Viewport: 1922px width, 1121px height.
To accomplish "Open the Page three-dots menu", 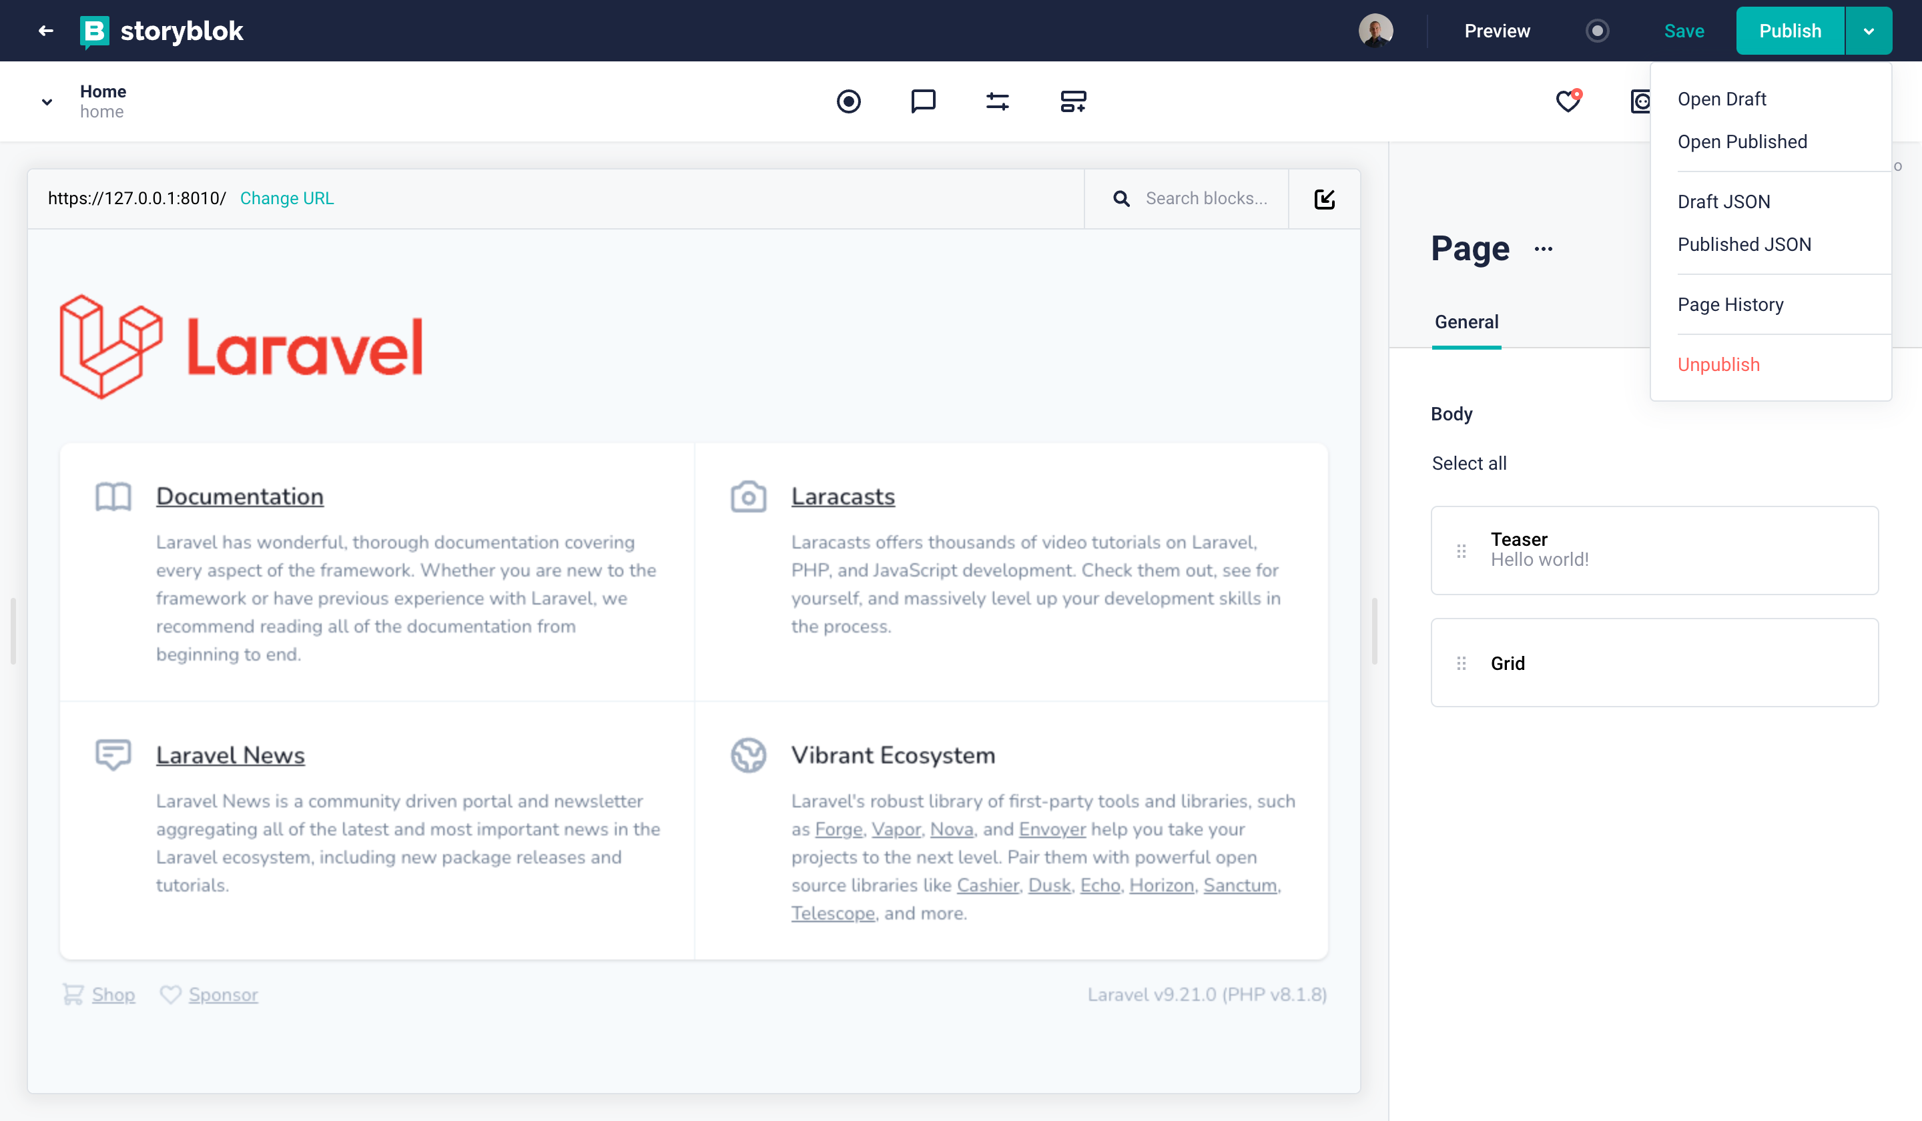I will (1543, 250).
